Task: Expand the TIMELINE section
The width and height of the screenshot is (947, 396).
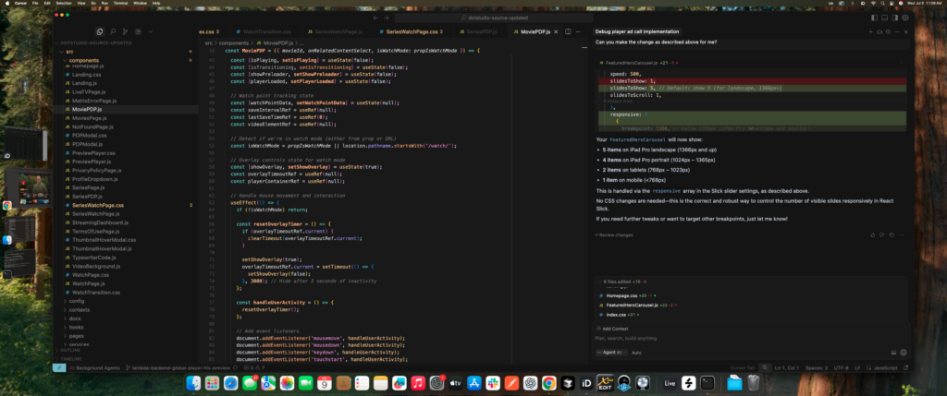Action: 70,358
